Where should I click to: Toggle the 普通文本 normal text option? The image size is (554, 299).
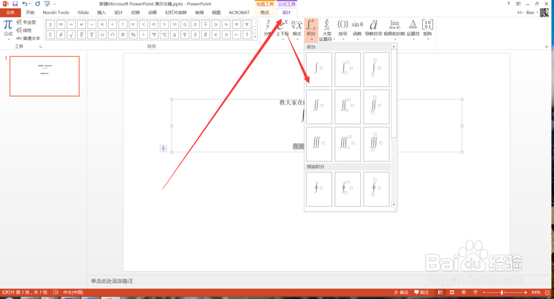(x=28, y=38)
